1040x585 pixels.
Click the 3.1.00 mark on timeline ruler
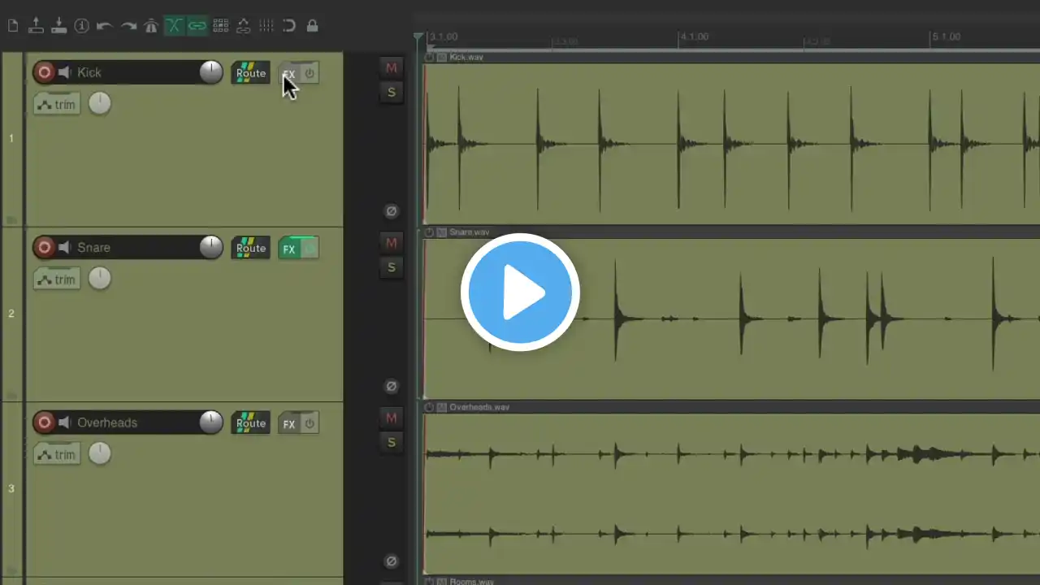(444, 37)
